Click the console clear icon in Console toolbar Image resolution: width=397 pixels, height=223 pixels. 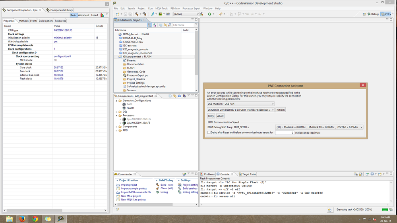coord(356,174)
